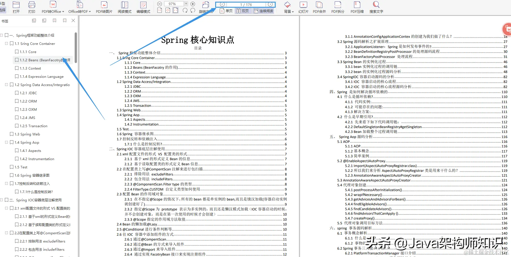Click the actual size 1:1 icon
Screen dimensions: 511x257
tap(160, 11)
